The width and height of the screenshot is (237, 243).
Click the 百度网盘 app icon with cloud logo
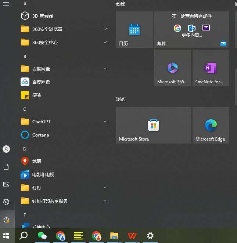[x=25, y=82]
